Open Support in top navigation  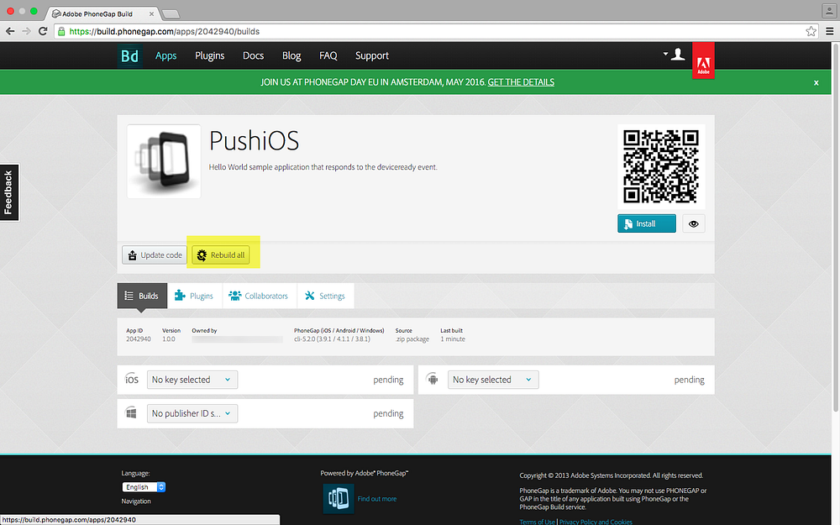tap(372, 55)
